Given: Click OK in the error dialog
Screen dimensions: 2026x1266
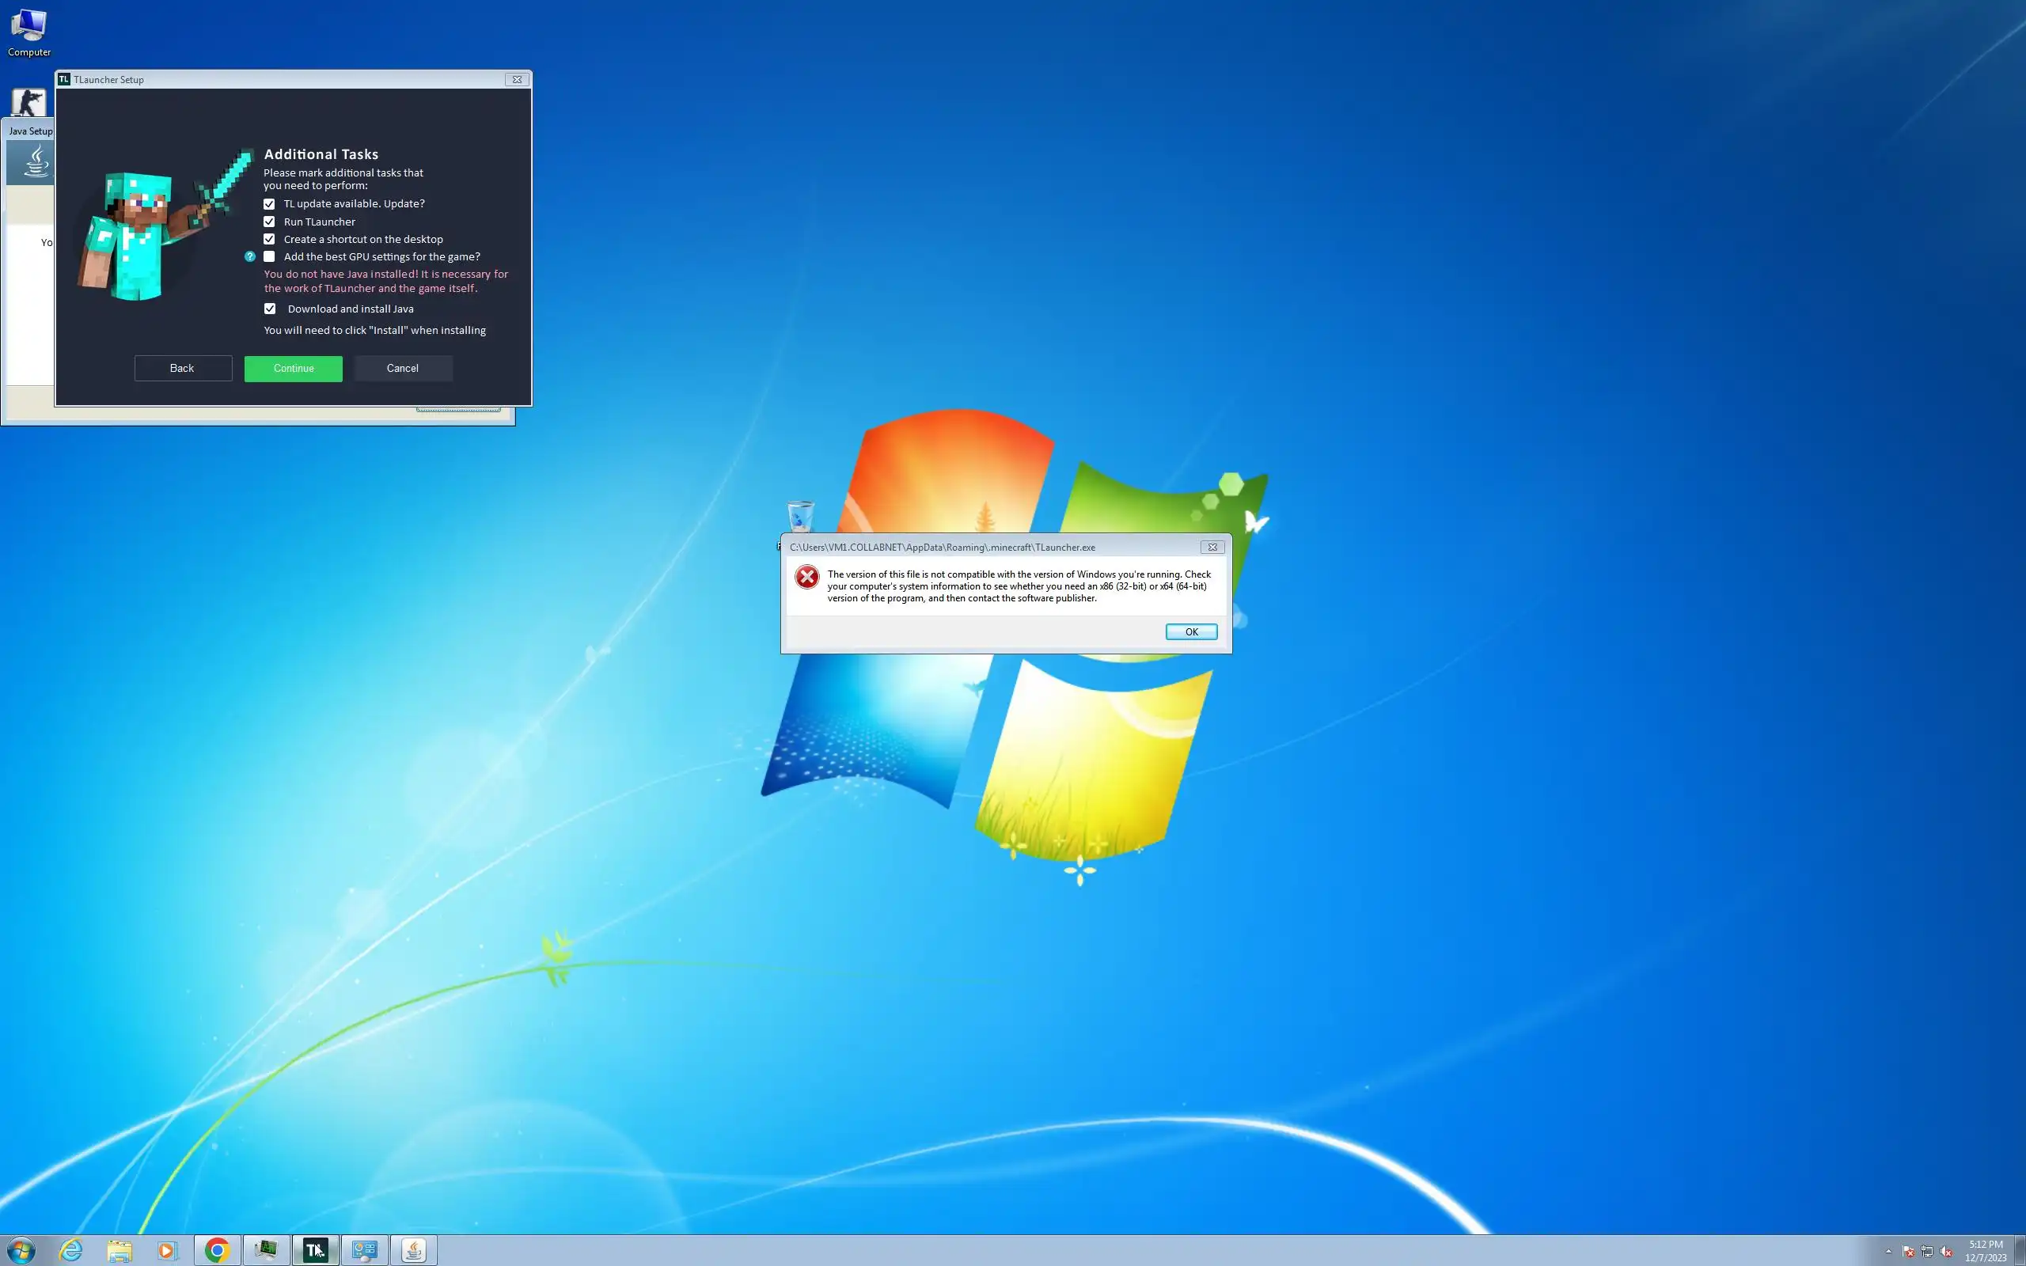Looking at the screenshot, I should pos(1190,631).
